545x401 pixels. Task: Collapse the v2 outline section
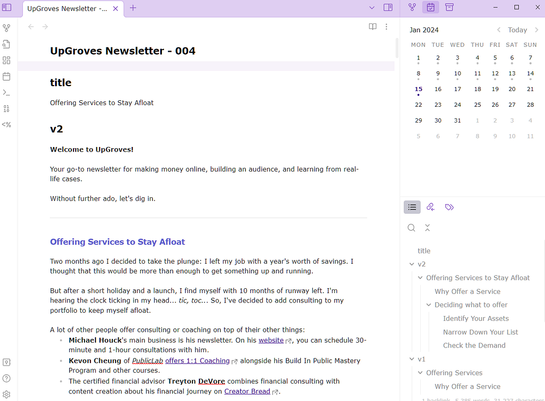412,264
